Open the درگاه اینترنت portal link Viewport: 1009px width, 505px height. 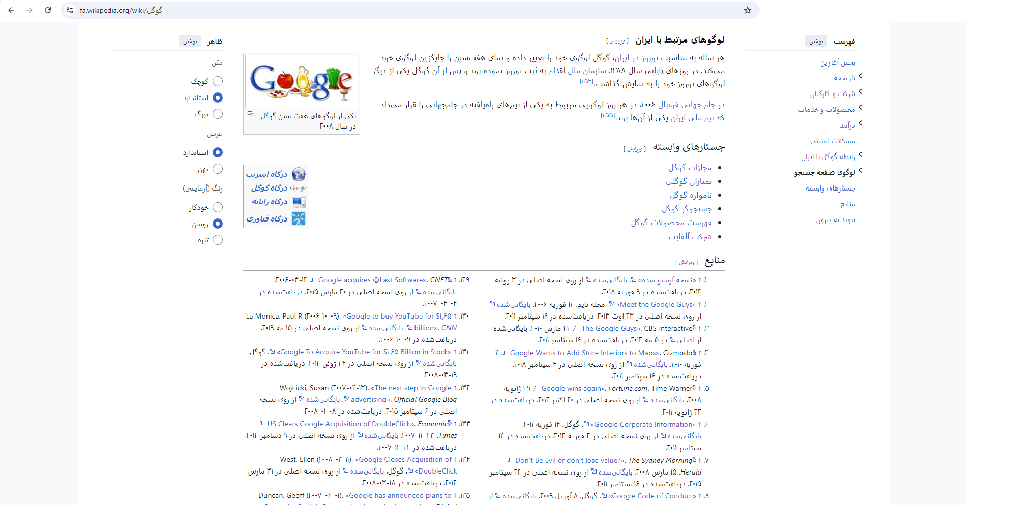click(x=267, y=174)
